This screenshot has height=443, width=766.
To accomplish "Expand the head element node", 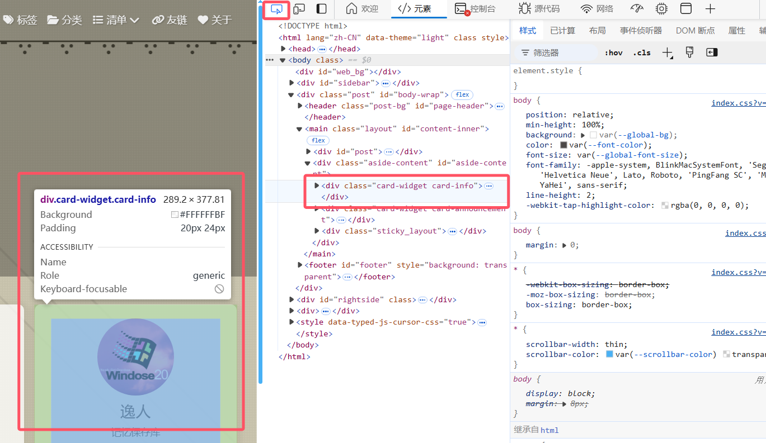I will 284,49.
